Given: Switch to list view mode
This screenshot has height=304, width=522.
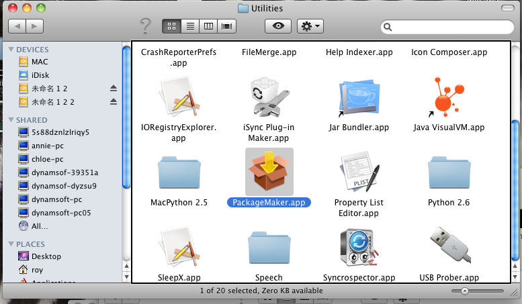Looking at the screenshot, I should click(190, 26).
